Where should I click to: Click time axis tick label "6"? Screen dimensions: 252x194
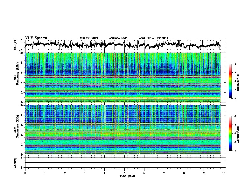tap(144, 173)
